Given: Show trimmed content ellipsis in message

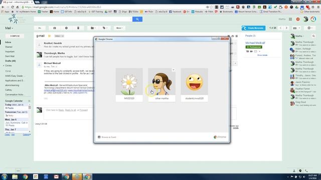Looking at the screenshot, I should point(46,98).
